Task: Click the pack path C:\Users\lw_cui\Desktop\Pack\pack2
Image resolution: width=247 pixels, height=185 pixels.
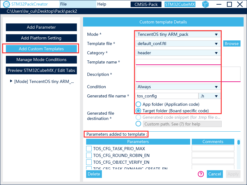Action: coord(42,11)
